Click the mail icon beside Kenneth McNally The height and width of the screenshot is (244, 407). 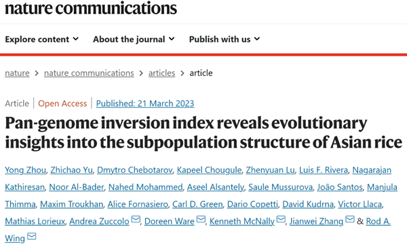pyautogui.click(x=281, y=220)
